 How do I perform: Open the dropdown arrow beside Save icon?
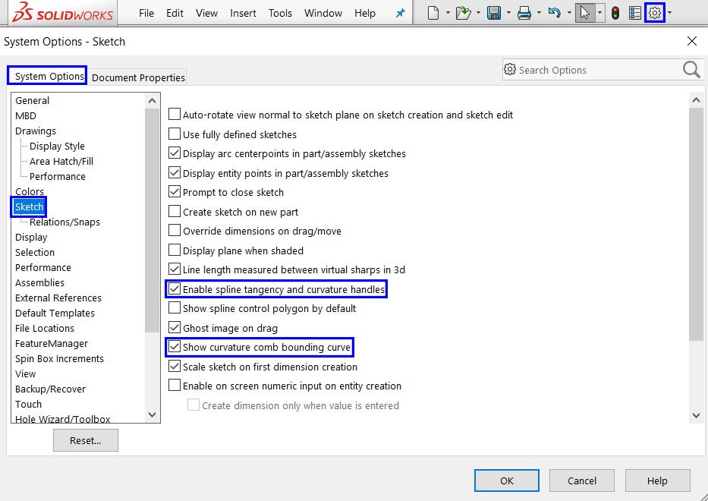pos(508,13)
